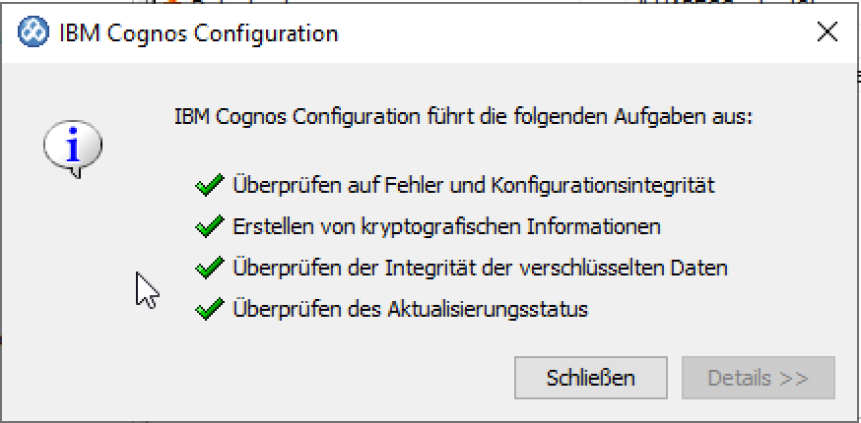Click the empty title bar area before the X
The image size is (861, 423).
(x=591, y=33)
